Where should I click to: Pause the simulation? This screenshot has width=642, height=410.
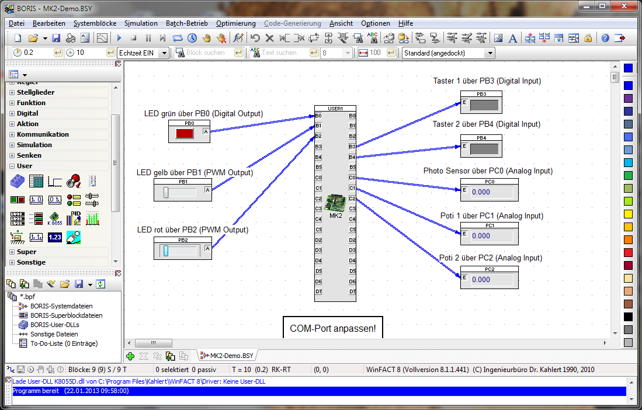tap(148, 38)
